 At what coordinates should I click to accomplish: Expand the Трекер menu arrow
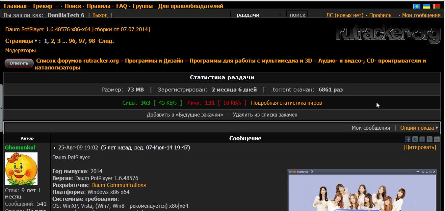pyautogui.click(x=57, y=6)
